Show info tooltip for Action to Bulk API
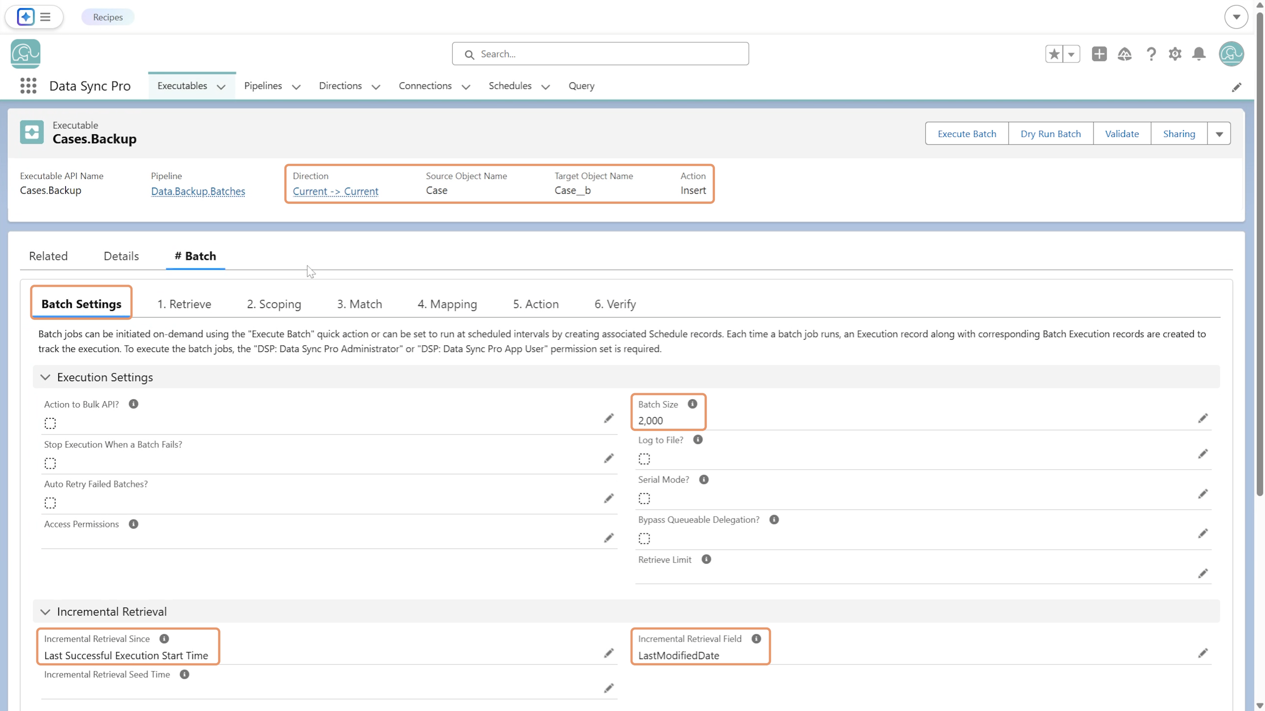This screenshot has height=711, width=1265. (x=133, y=404)
